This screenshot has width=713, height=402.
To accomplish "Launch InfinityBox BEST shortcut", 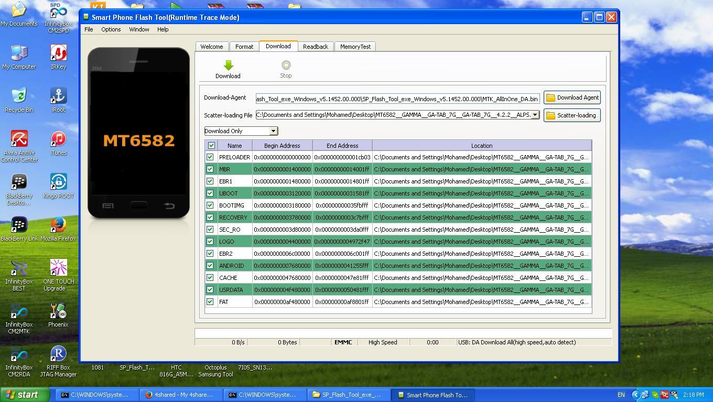I will [19, 275].
